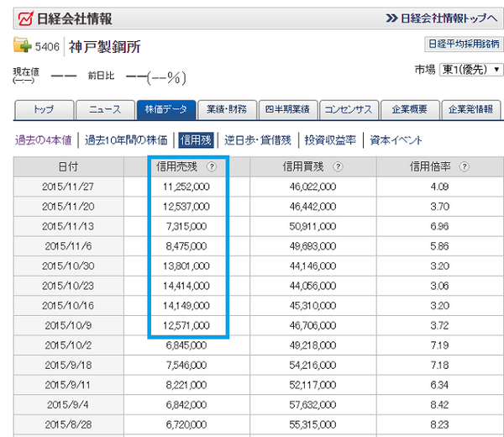Open help icon next to 信用売残
Viewport: 504px width, 437px height.
coord(212,166)
